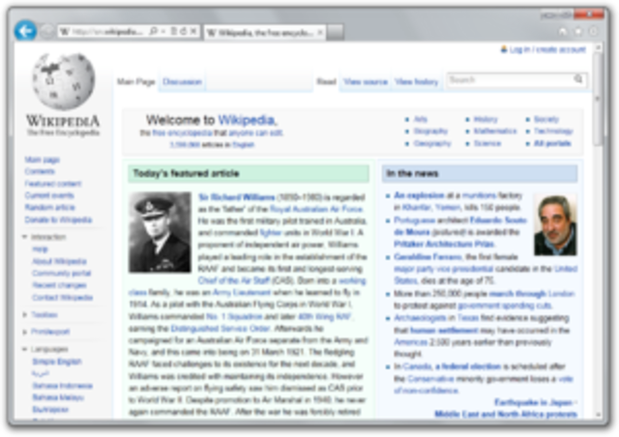
Task: Click the magnifier icon in the address bar
Action: point(154,31)
